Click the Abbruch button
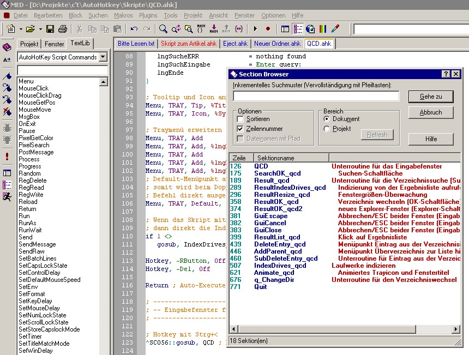The width and height of the screenshot is (469, 355). [x=431, y=112]
